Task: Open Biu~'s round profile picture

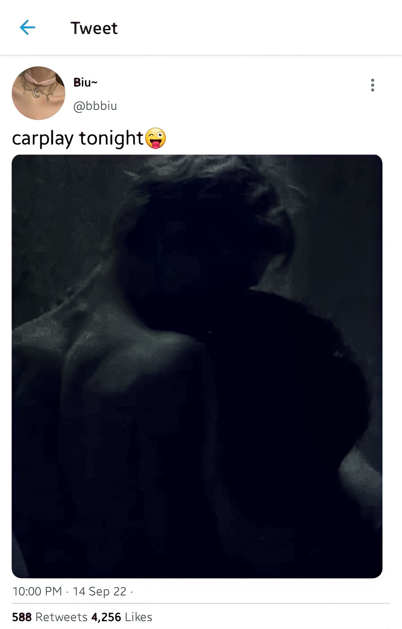Action: pos(38,93)
